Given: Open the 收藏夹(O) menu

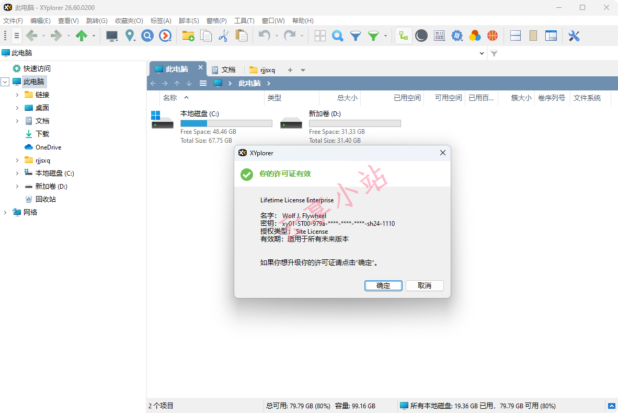Looking at the screenshot, I should coord(129,21).
